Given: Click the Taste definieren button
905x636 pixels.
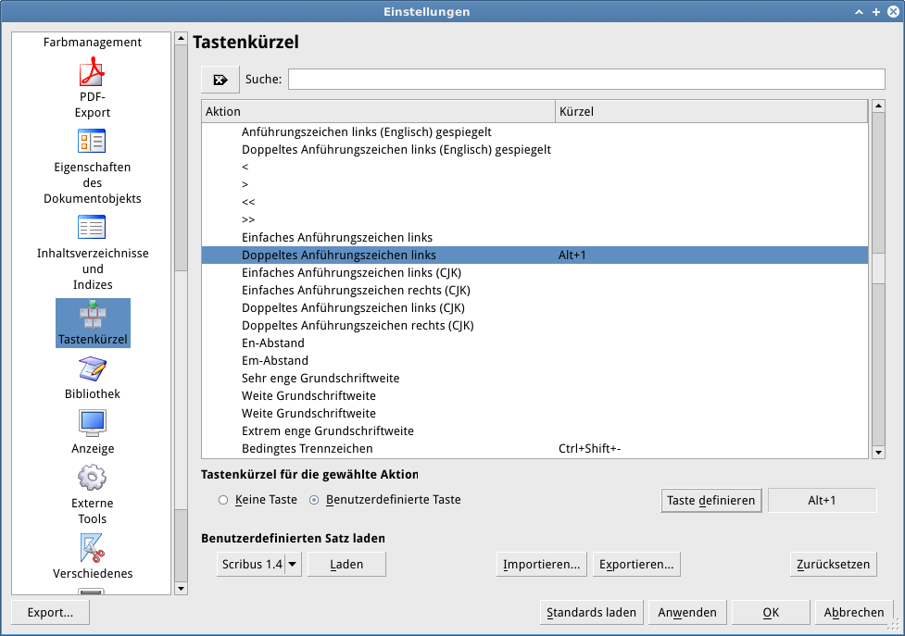Looking at the screenshot, I should tap(711, 501).
